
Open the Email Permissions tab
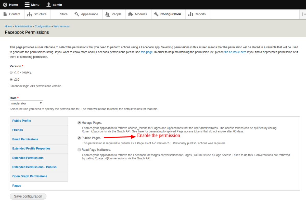[x=39, y=140]
